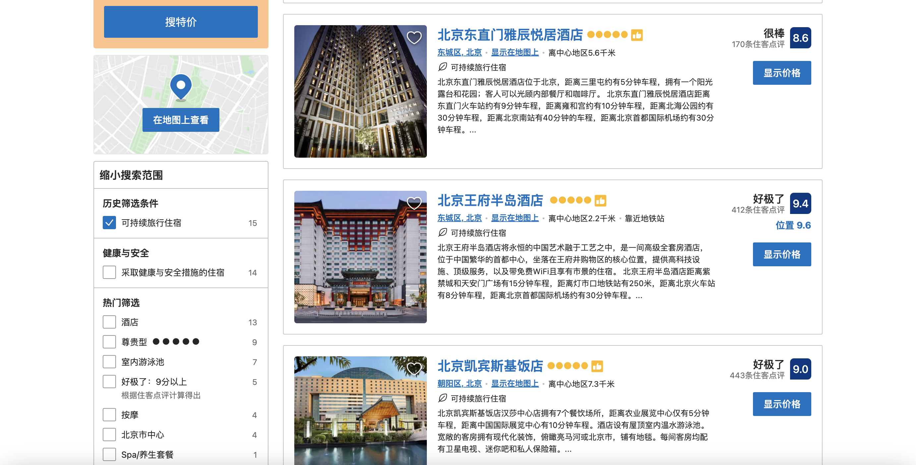
Task: Enable the Spa/养生套餐 filter
Action: (109, 454)
